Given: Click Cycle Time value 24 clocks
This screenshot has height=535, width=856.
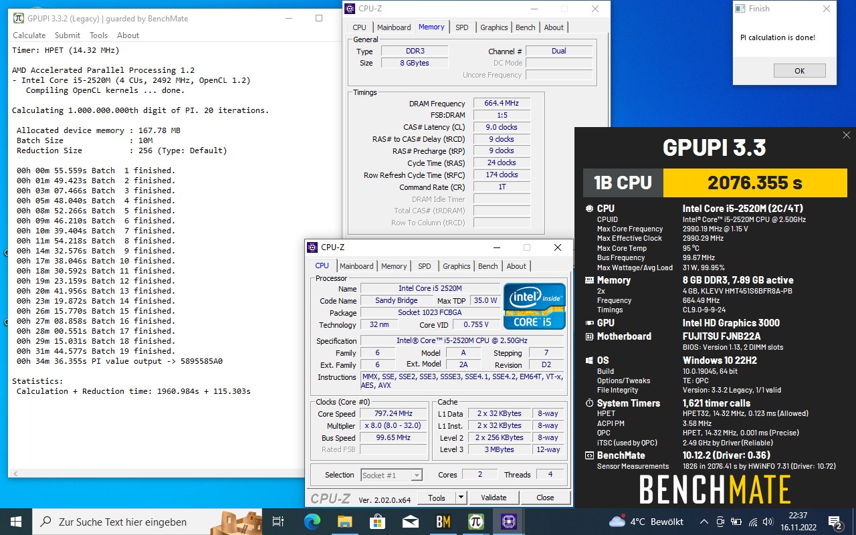Looking at the screenshot, I should (x=502, y=163).
